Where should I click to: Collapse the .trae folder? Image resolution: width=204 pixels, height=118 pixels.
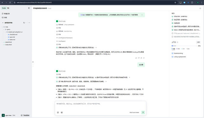click(x=6, y=27)
